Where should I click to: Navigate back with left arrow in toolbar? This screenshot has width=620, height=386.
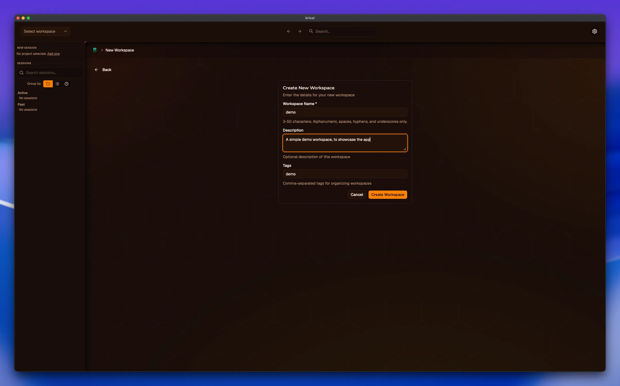click(x=289, y=31)
